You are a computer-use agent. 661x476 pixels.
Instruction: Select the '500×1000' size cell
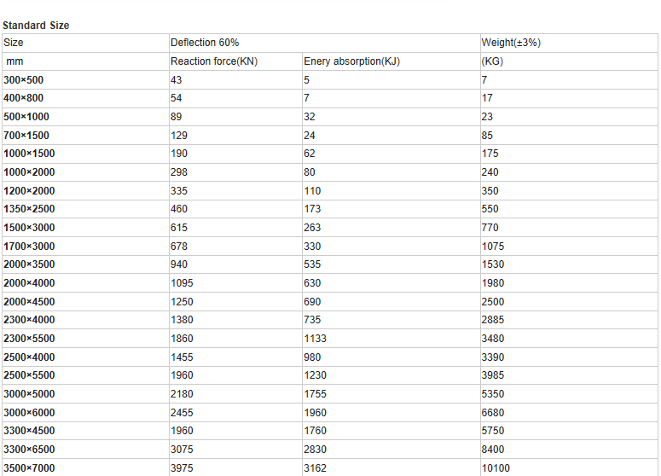pos(26,117)
